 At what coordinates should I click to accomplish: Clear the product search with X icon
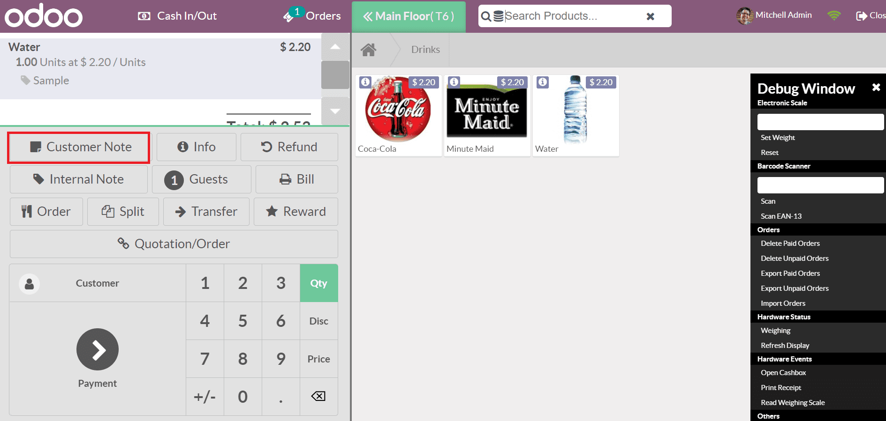point(650,16)
